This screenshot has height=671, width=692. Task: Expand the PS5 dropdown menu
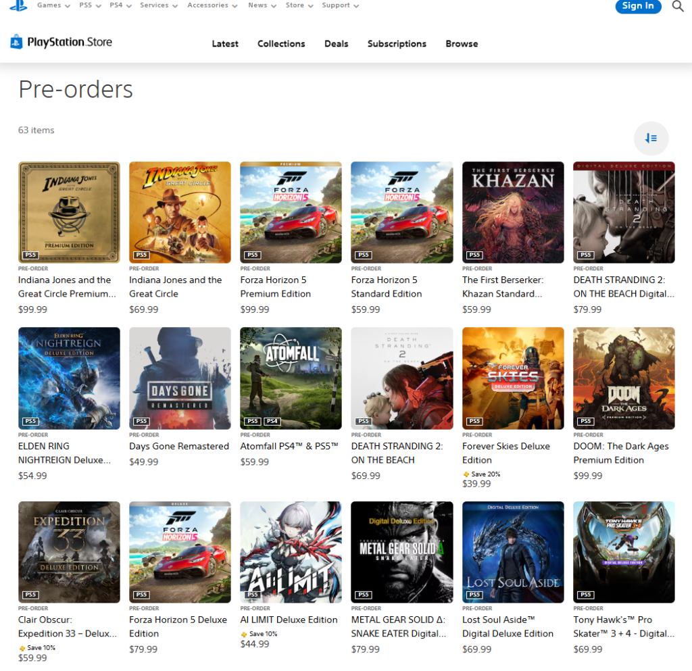point(90,5)
